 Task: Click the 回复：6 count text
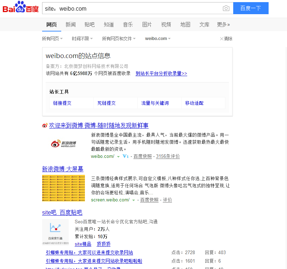tap(213, 261)
